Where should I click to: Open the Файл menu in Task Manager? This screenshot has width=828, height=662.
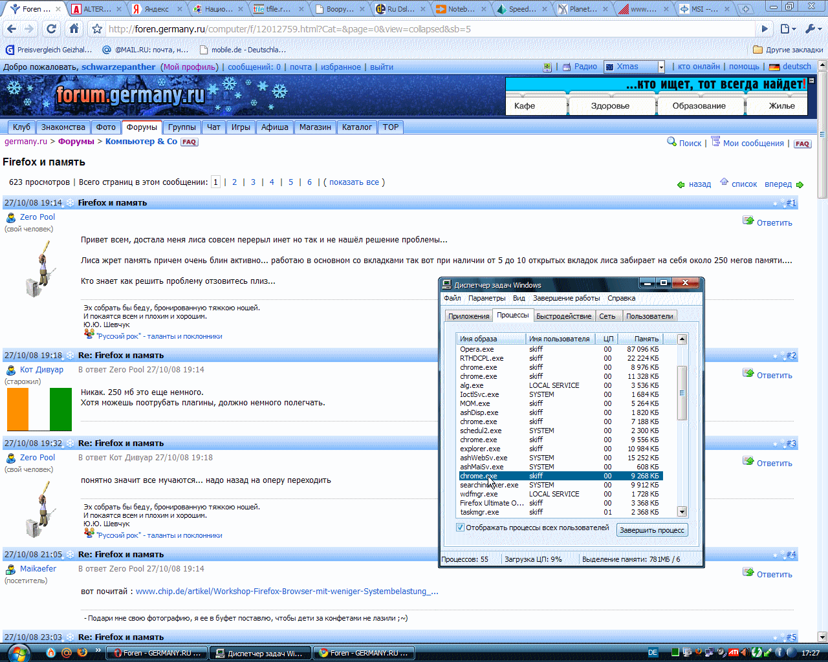coord(452,298)
